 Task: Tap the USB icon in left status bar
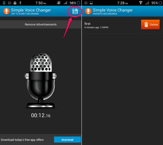coord(20,3)
